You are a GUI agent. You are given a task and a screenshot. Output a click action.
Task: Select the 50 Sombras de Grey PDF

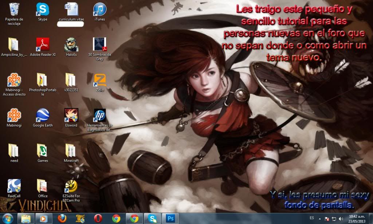pyautogui.click(x=100, y=45)
